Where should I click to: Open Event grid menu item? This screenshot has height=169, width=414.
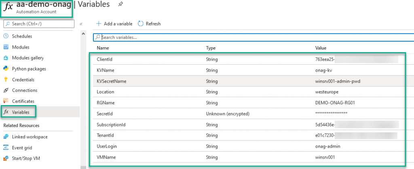click(x=22, y=148)
